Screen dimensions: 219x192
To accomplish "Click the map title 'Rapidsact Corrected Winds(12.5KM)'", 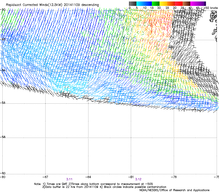I will click(34, 5).
